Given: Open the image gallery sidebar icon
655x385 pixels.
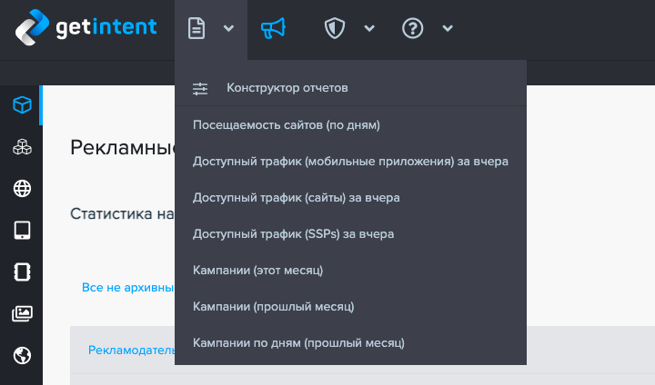Looking at the screenshot, I should point(22,314).
